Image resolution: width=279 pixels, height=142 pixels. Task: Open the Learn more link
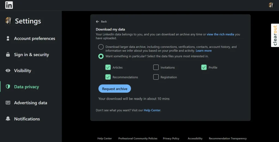(204, 51)
